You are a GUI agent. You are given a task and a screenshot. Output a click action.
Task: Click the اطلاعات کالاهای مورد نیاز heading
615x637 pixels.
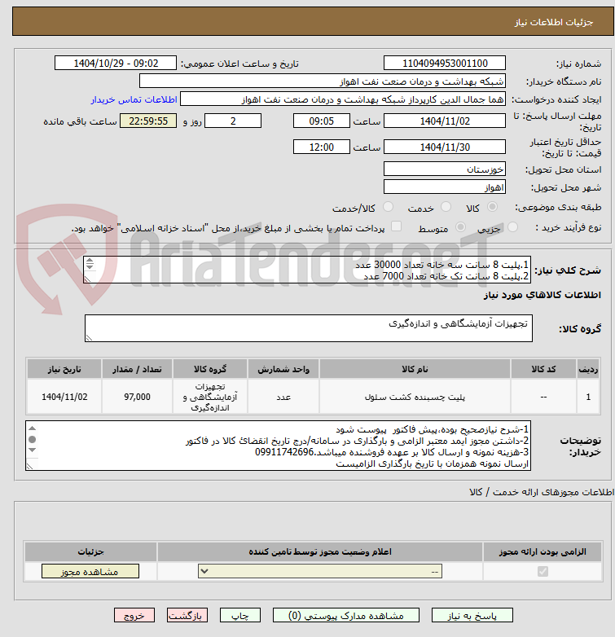pos(543,295)
